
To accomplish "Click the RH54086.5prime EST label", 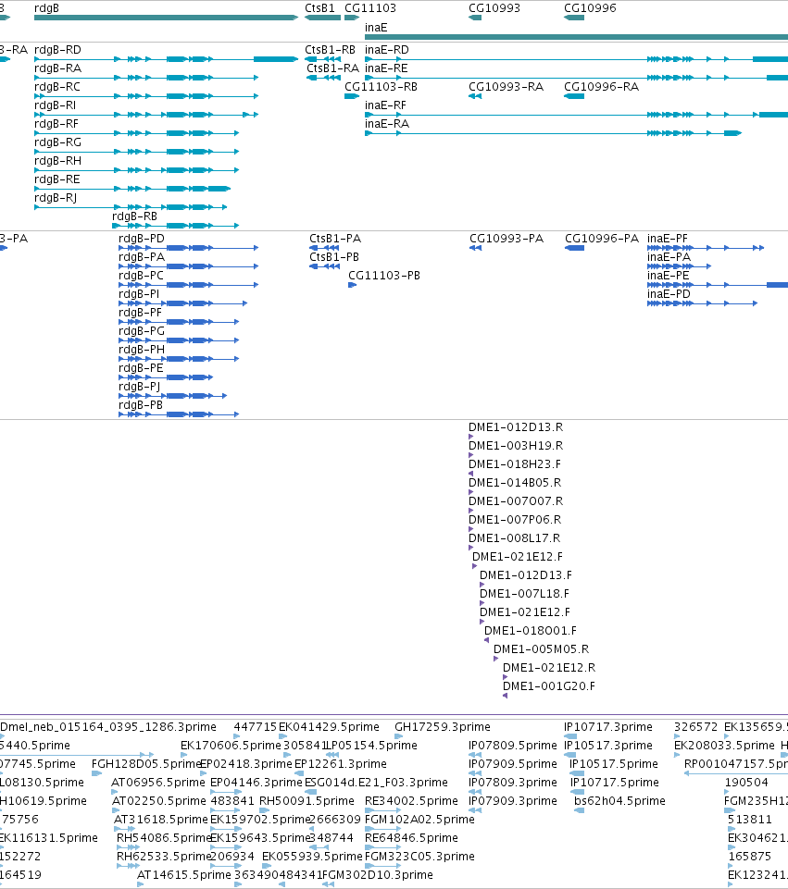I will (164, 837).
